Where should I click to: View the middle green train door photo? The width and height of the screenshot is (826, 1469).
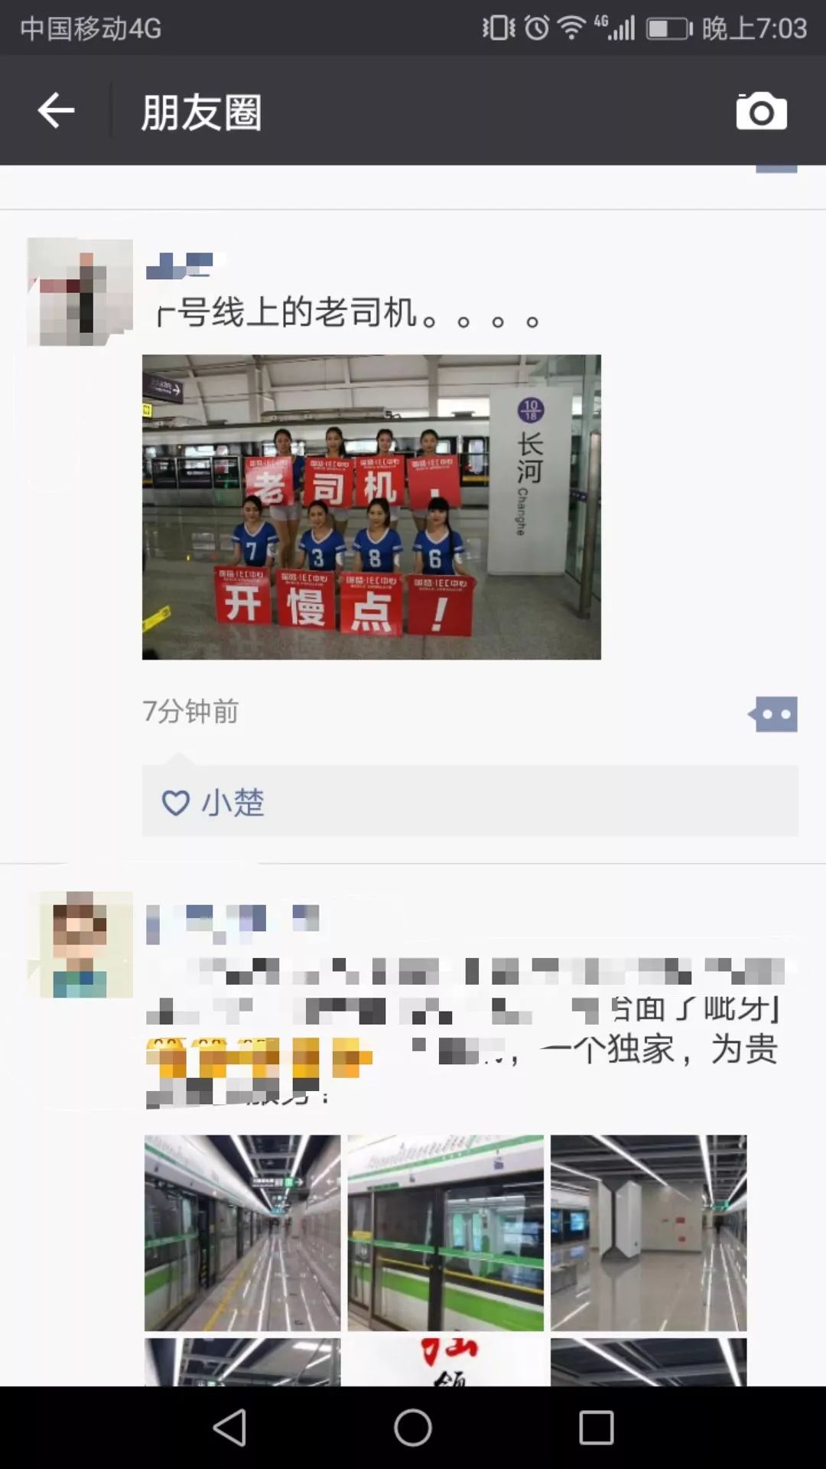(446, 1233)
